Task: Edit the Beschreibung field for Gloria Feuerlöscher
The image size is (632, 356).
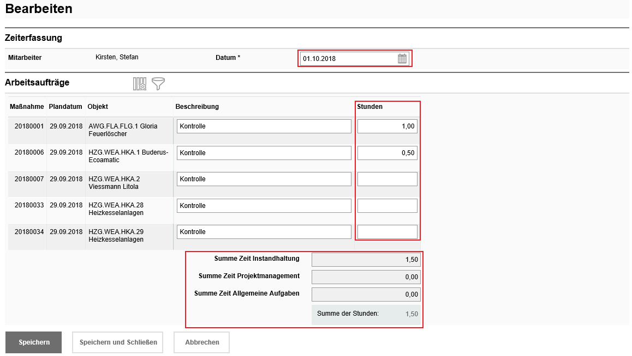Action: point(264,126)
